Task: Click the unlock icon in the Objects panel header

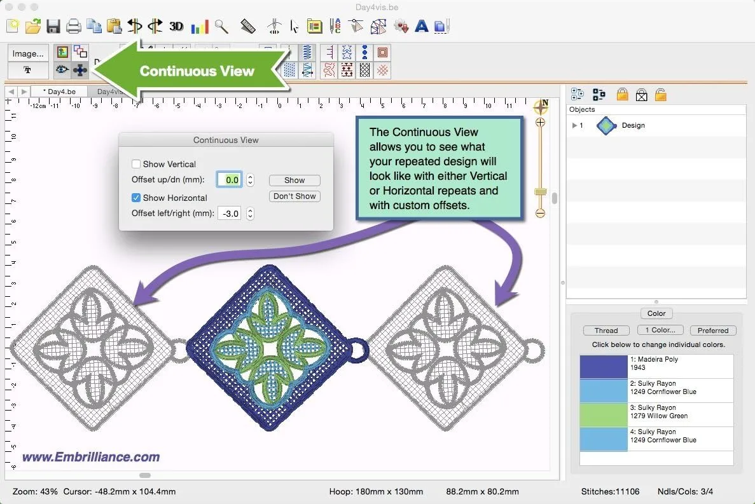Action: coord(661,94)
